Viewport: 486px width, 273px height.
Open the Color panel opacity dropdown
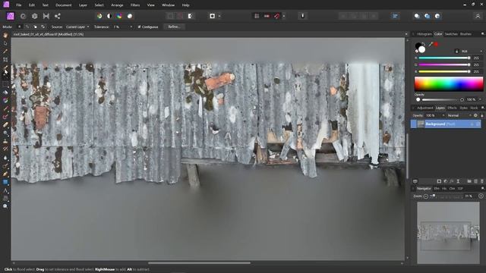pos(481,99)
